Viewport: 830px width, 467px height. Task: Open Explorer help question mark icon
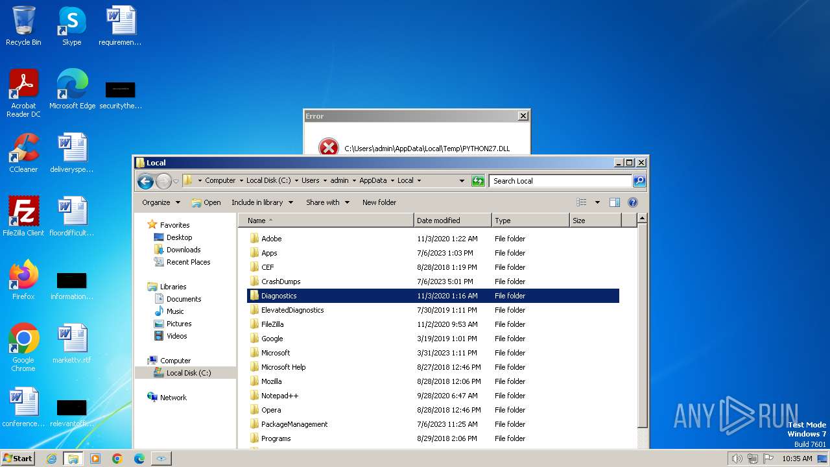click(x=633, y=202)
